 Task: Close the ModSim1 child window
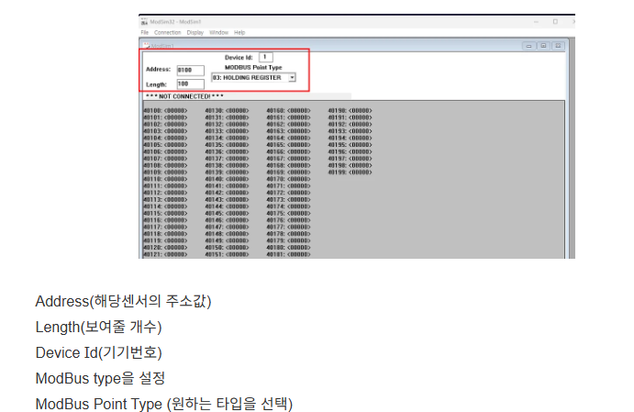(x=558, y=46)
